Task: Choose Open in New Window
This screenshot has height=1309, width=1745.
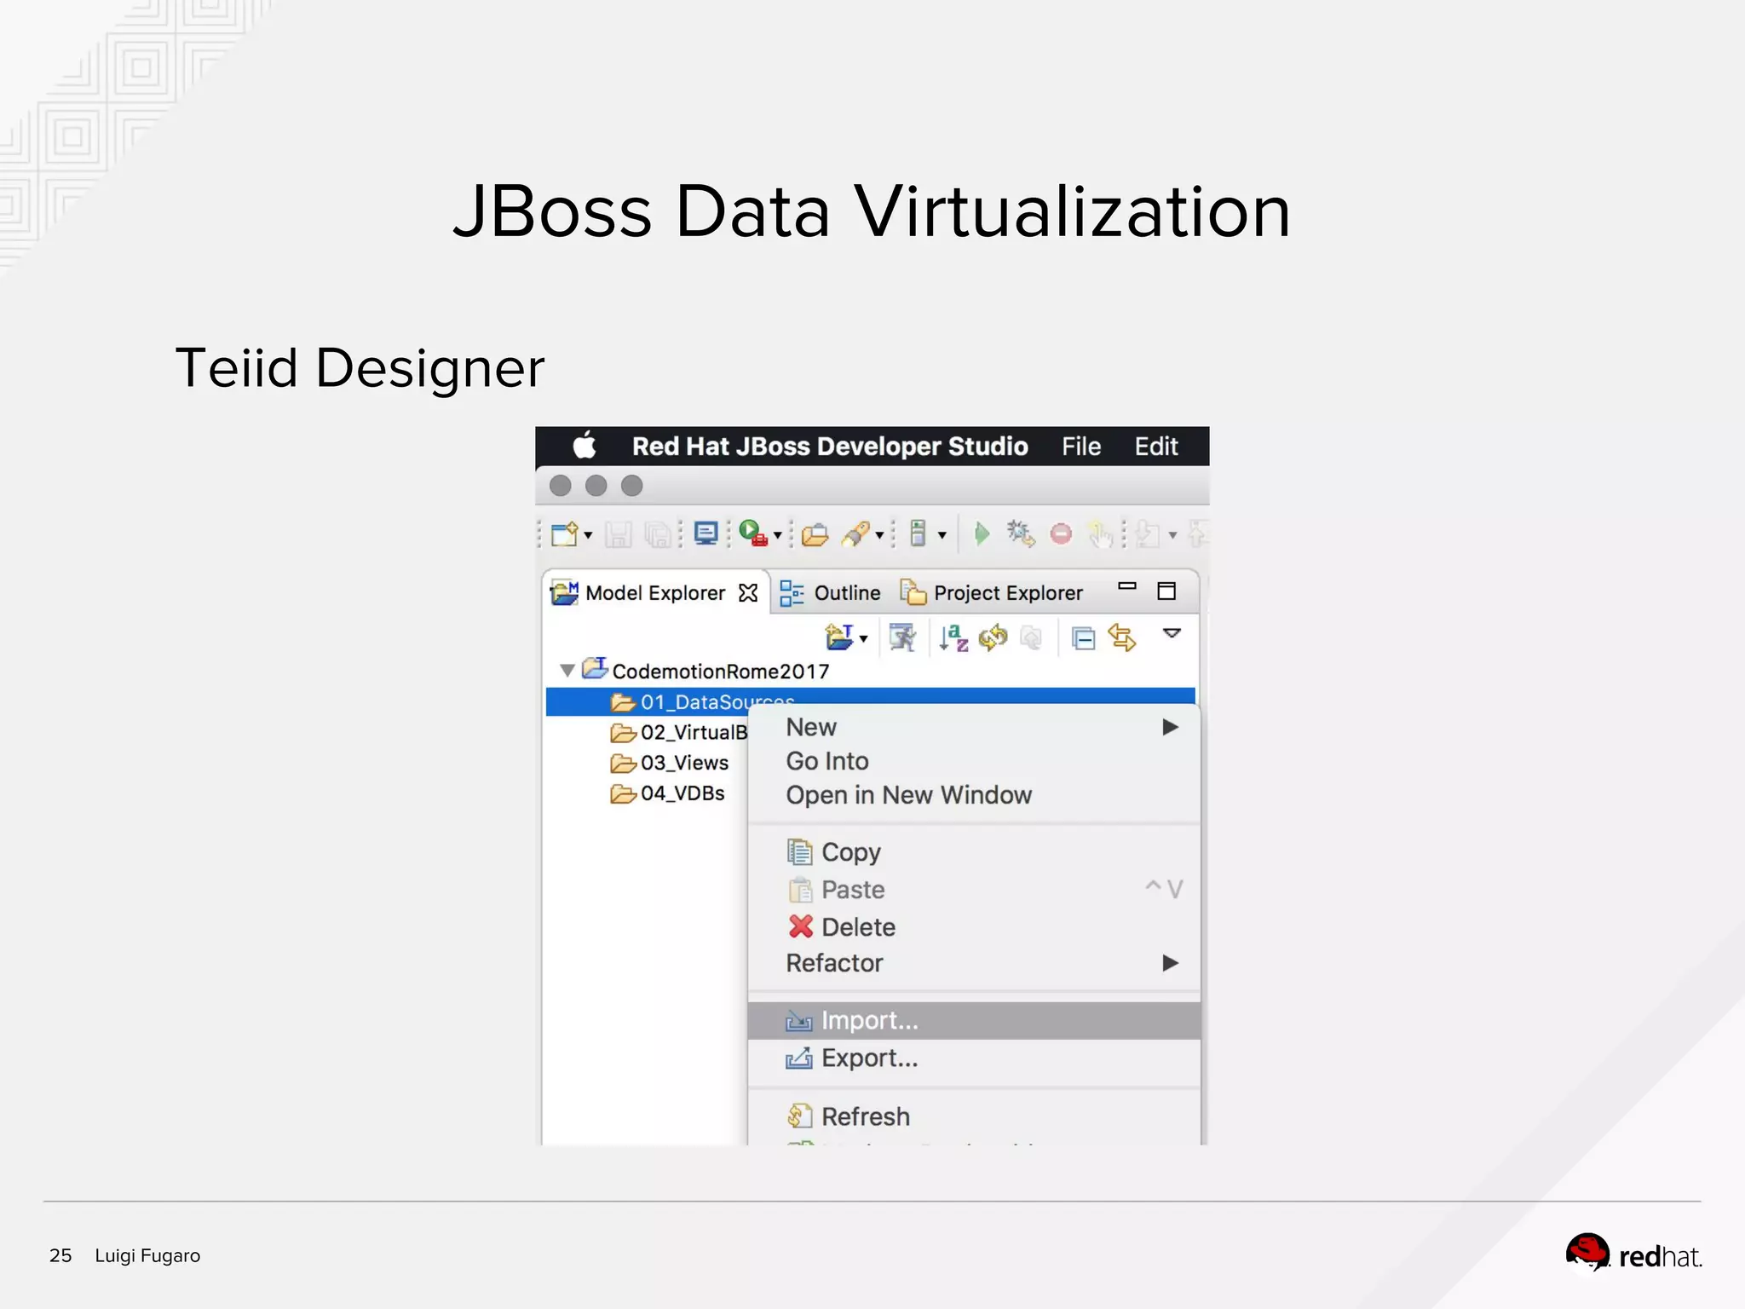Action: (x=974, y=795)
